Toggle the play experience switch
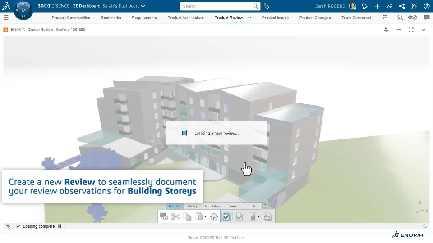The width and height of the screenshot is (433, 243). (x=413, y=18)
